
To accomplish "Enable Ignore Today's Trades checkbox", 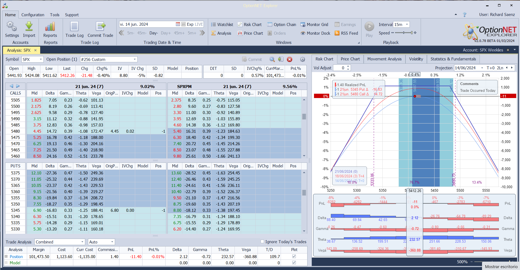I will [262, 242].
